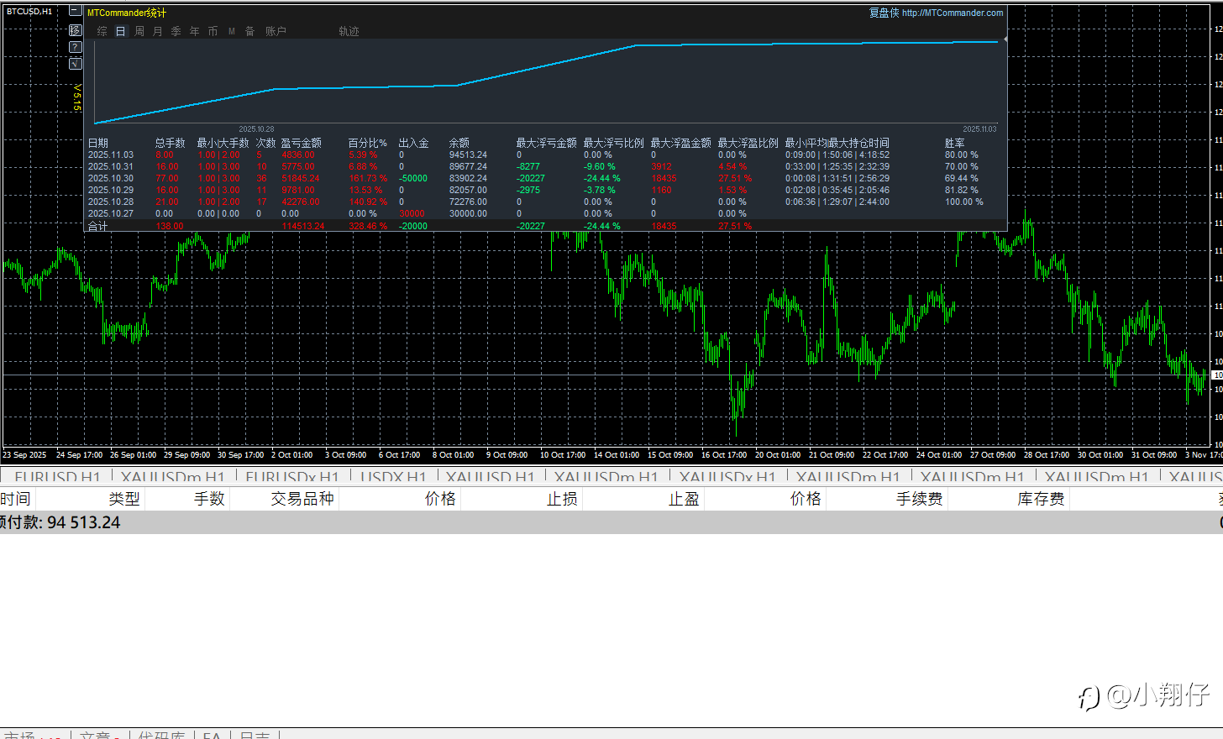The width and height of the screenshot is (1223, 739).
Task: Click the M magic number filter
Action: coord(232,31)
